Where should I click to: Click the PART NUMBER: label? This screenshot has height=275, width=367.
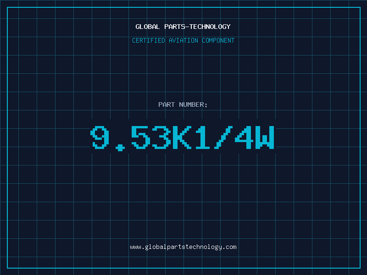coord(183,104)
